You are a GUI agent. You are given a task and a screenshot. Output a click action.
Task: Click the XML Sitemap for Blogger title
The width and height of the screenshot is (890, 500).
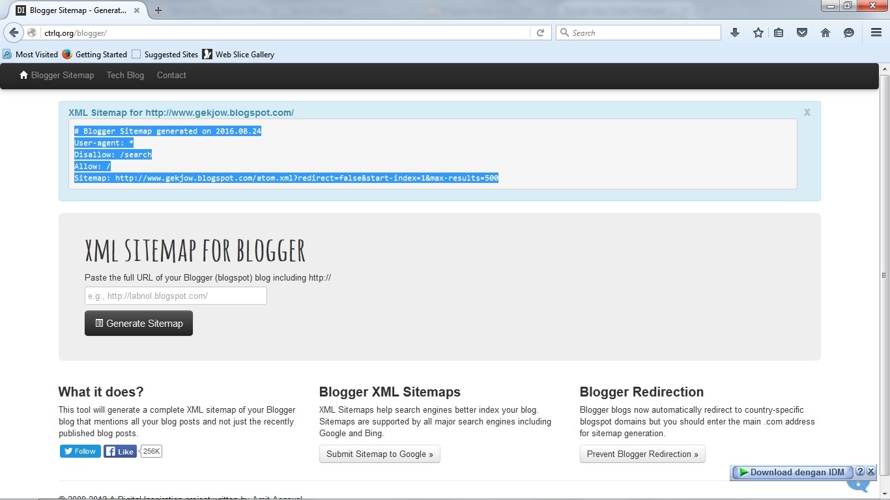(195, 251)
